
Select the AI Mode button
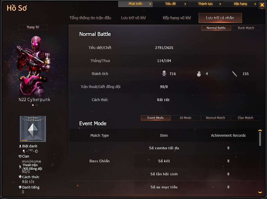pyautogui.click(x=185, y=118)
